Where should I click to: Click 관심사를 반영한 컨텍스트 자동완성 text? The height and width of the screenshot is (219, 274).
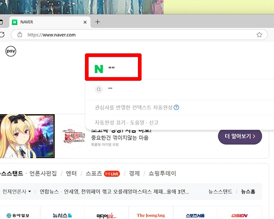134,107
